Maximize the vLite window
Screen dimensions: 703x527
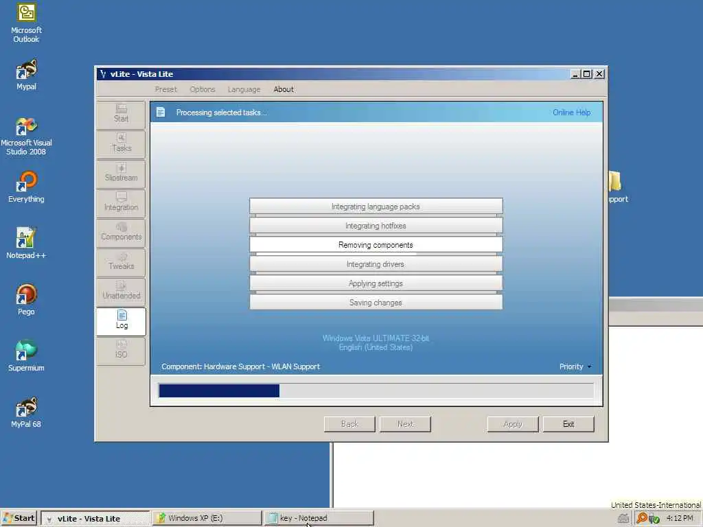click(586, 74)
